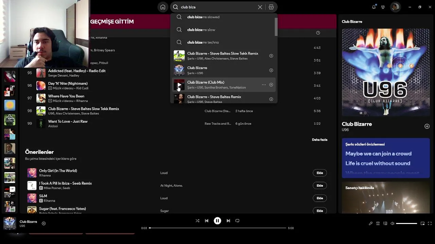This screenshot has height=244, width=435.
Task: Add 'Sugar (feat. Francesco Yates)' with Ekle
Action: pos(320,211)
